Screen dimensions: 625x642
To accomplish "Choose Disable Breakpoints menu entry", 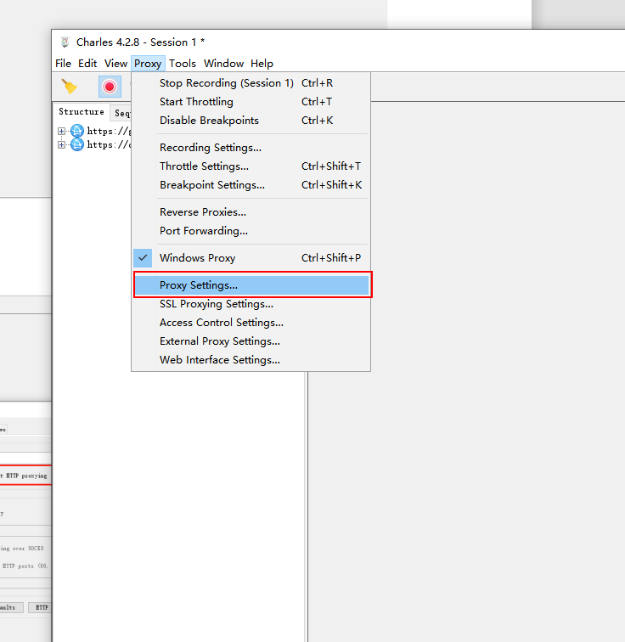I will coord(251,121).
